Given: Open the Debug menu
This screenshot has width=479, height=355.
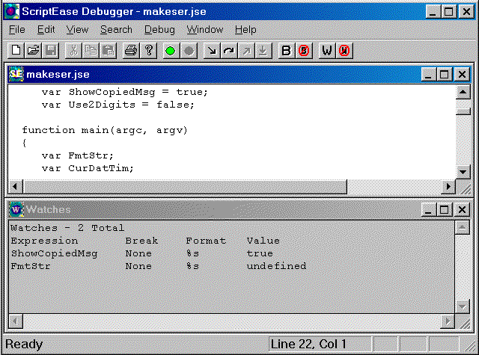Looking at the screenshot, I should coord(159,30).
